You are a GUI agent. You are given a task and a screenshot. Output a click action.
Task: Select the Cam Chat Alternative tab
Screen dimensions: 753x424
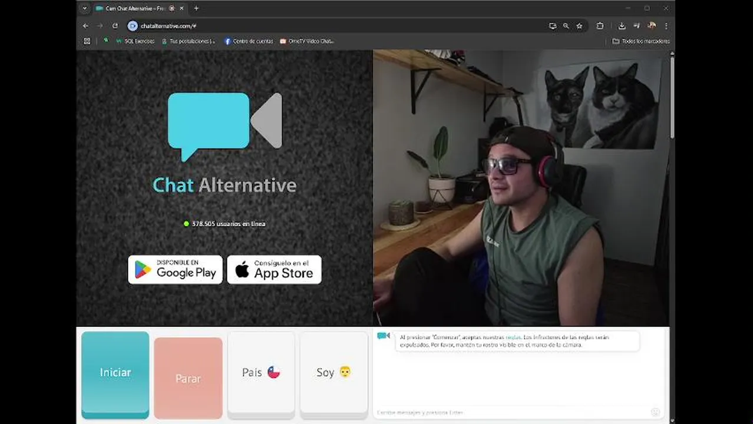[139, 8]
